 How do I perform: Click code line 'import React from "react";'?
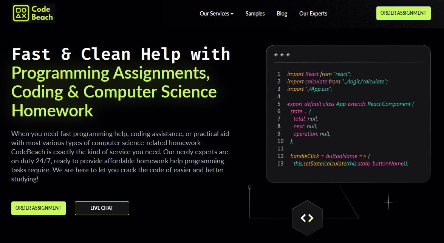[319, 74]
